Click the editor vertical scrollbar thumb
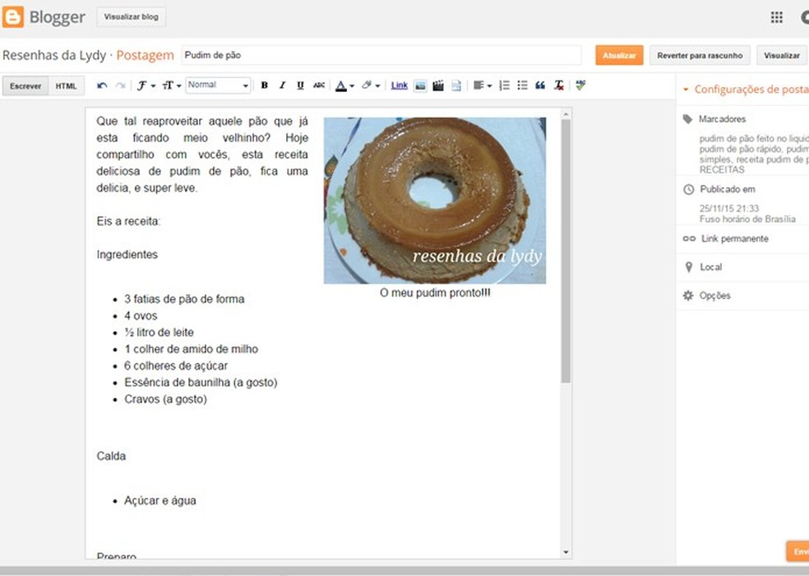809x576 pixels. tap(566, 251)
